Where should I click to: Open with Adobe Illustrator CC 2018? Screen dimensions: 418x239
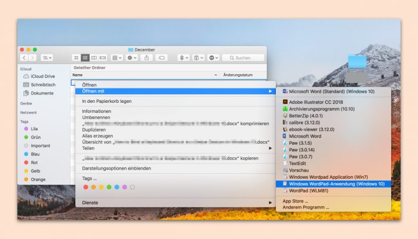coord(333,102)
